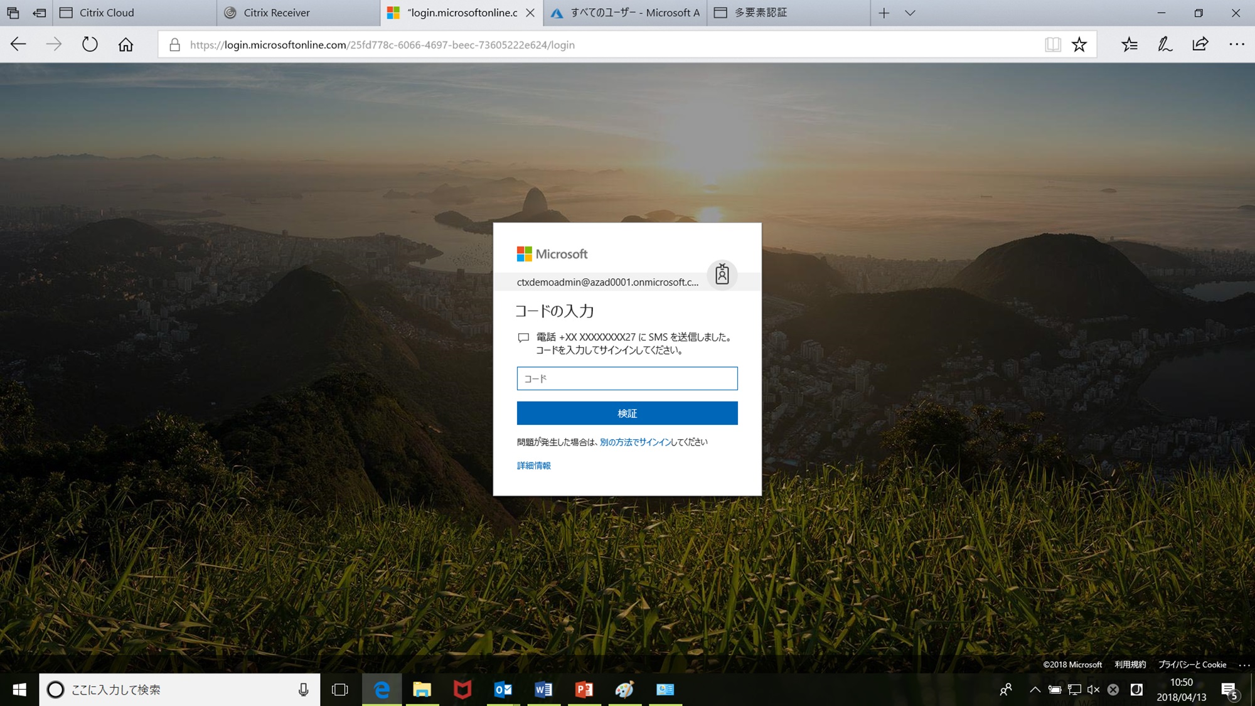Expand tab preview chevron beside new tab
This screenshot has width=1255, height=706.
[910, 13]
